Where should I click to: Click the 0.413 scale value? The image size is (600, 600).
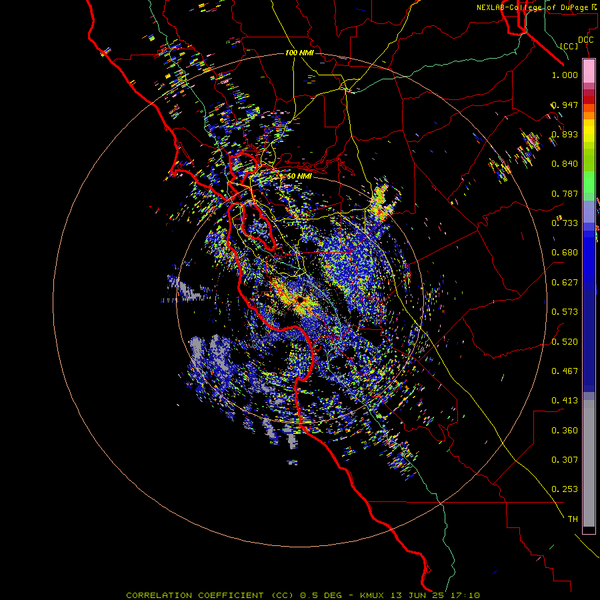565,401
